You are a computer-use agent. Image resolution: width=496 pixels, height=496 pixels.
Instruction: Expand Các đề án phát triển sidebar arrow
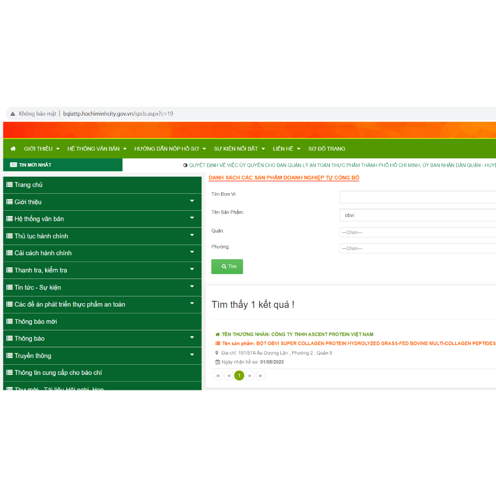click(192, 303)
